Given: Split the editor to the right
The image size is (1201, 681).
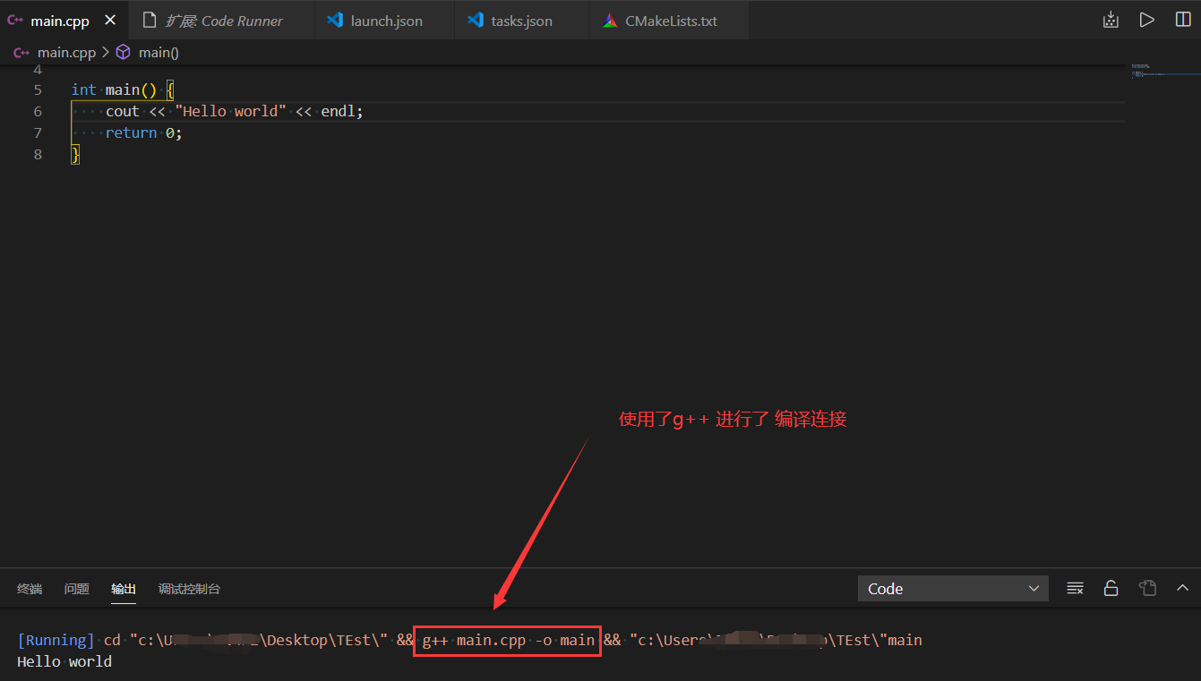Looking at the screenshot, I should click(1183, 20).
